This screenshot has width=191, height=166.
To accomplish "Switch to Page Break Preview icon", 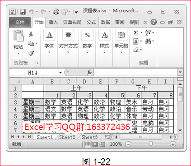I will 102,144.
